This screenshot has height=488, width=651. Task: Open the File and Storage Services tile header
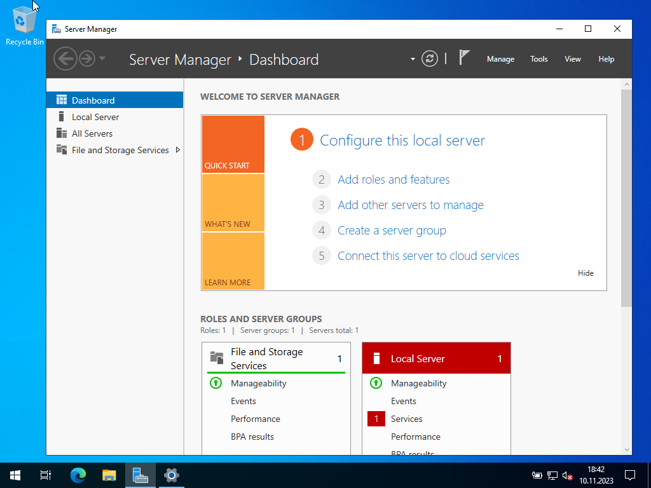[x=276, y=358]
